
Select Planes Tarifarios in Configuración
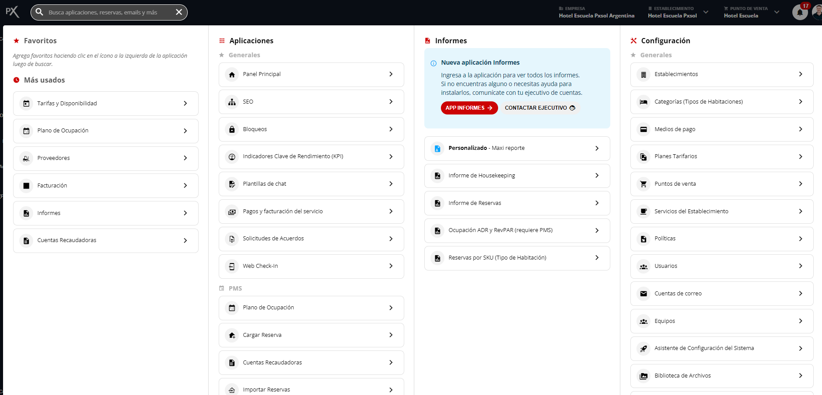tap(721, 156)
